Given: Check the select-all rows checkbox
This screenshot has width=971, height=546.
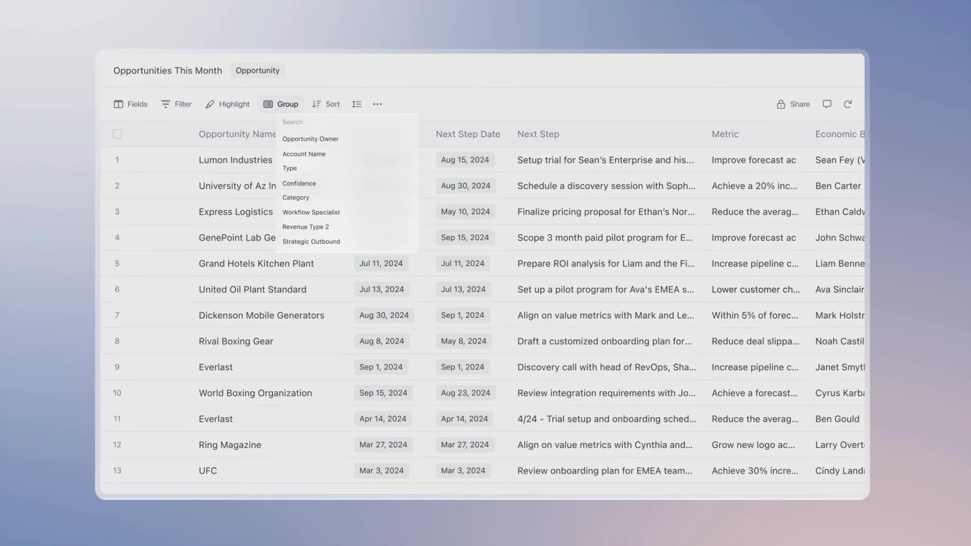Looking at the screenshot, I should point(117,134).
